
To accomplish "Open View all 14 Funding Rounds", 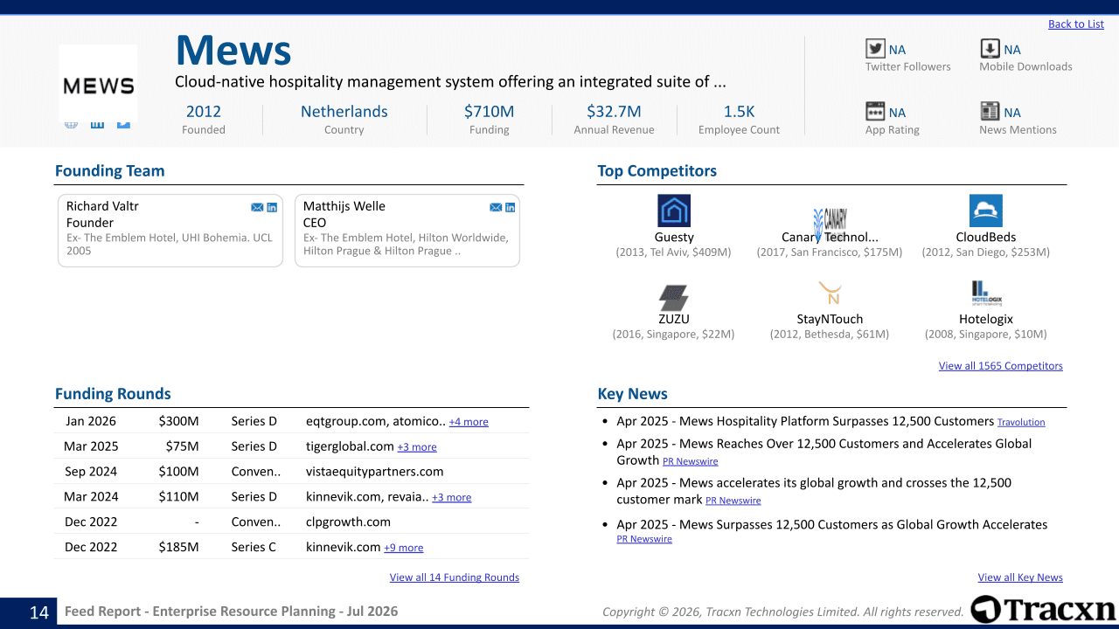I will [x=455, y=577].
